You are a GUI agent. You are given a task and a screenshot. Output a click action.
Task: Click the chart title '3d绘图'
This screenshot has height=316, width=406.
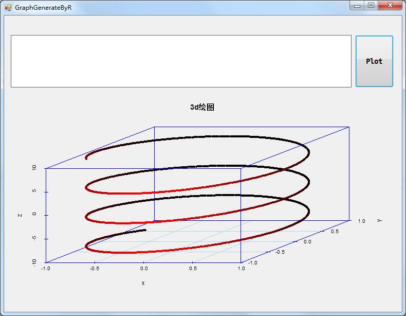click(x=202, y=107)
